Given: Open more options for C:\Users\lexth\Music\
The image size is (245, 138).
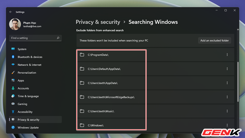Looking at the screenshot, I should tap(227, 111).
